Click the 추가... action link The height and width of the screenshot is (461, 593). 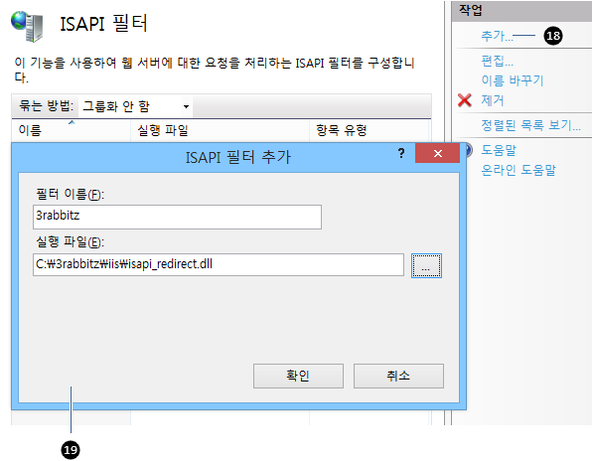click(497, 36)
